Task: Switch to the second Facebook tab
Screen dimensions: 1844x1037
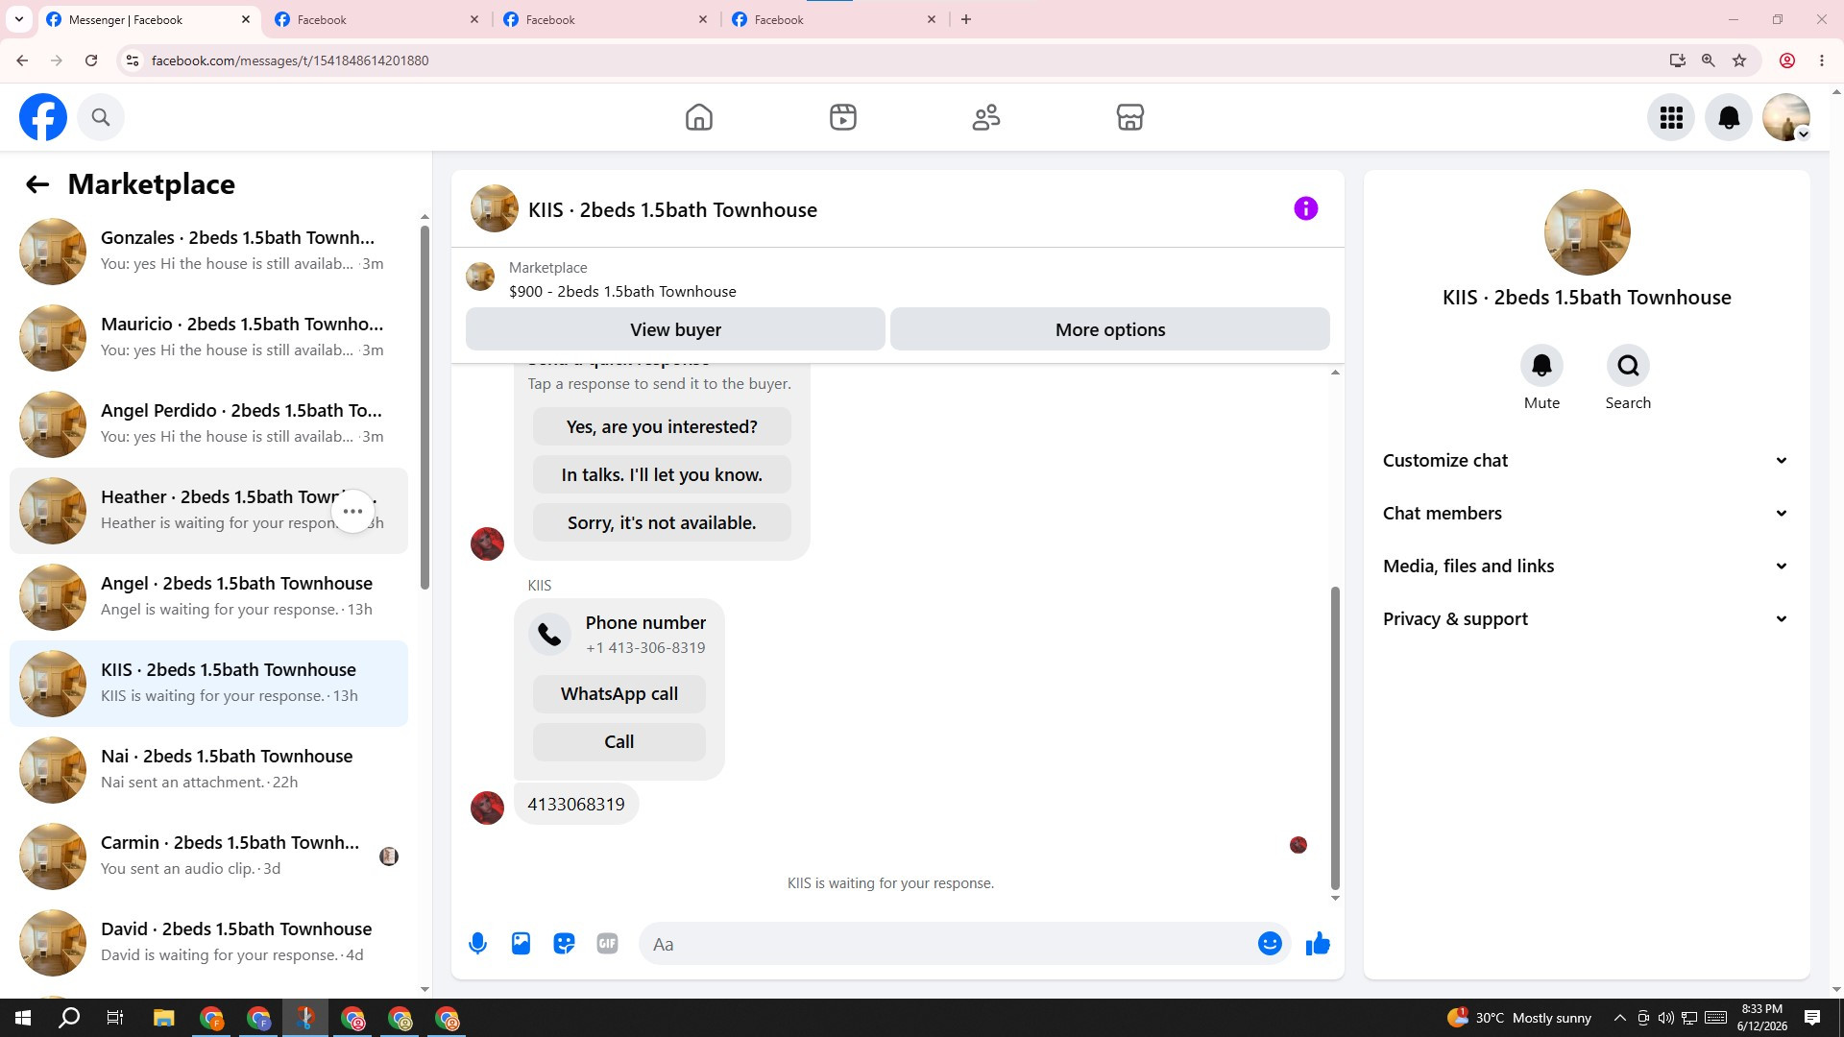Action: (x=377, y=19)
